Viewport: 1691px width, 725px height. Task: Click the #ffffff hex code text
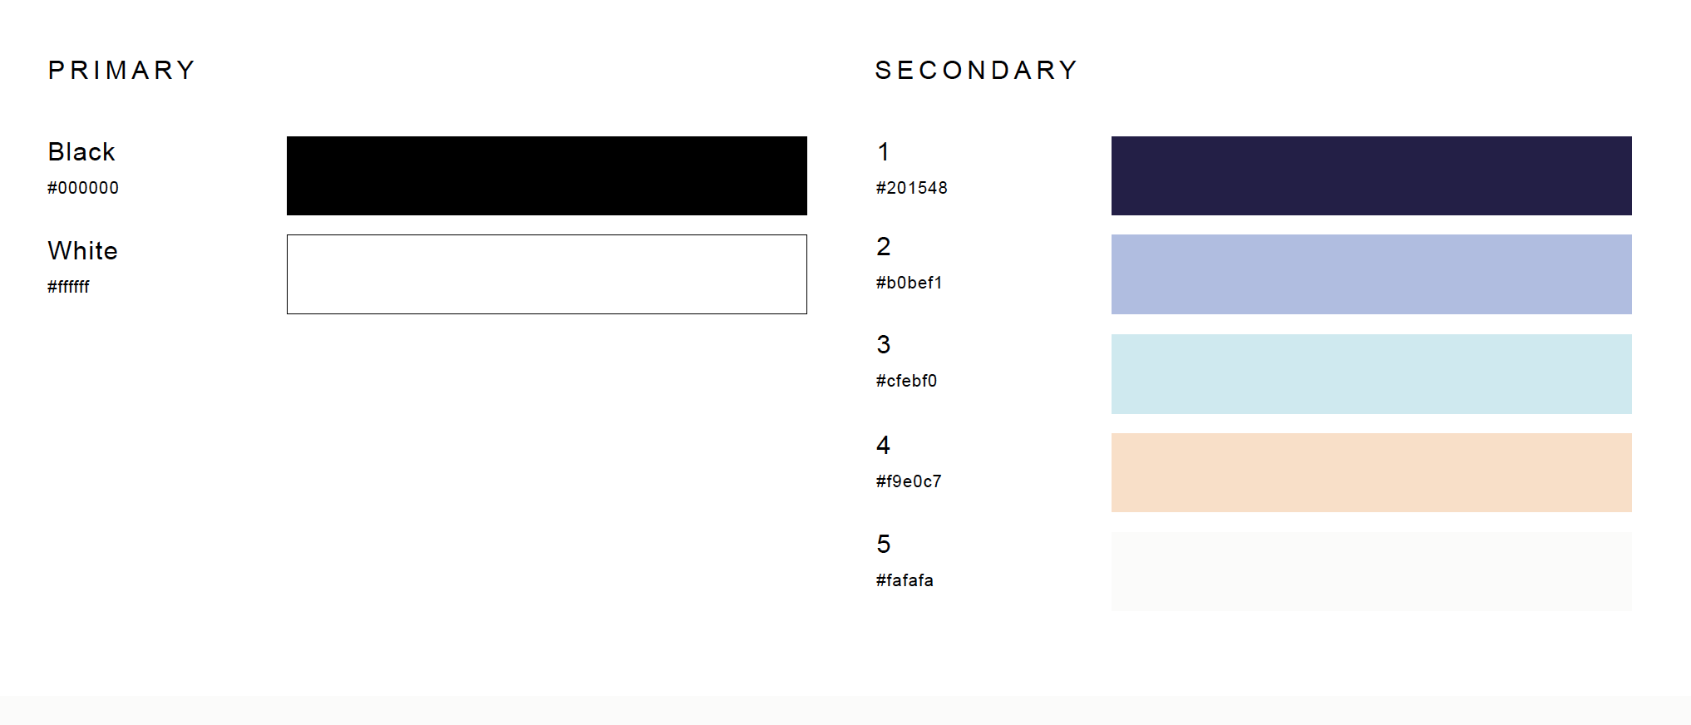[68, 287]
